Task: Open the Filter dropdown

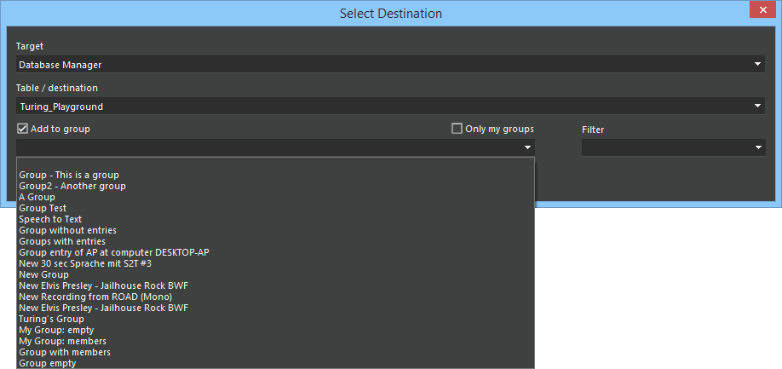Action: coord(758,148)
